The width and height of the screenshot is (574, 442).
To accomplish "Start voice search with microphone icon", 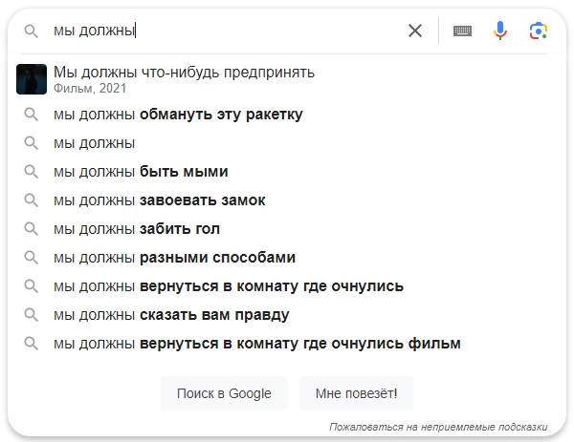I will (x=500, y=31).
